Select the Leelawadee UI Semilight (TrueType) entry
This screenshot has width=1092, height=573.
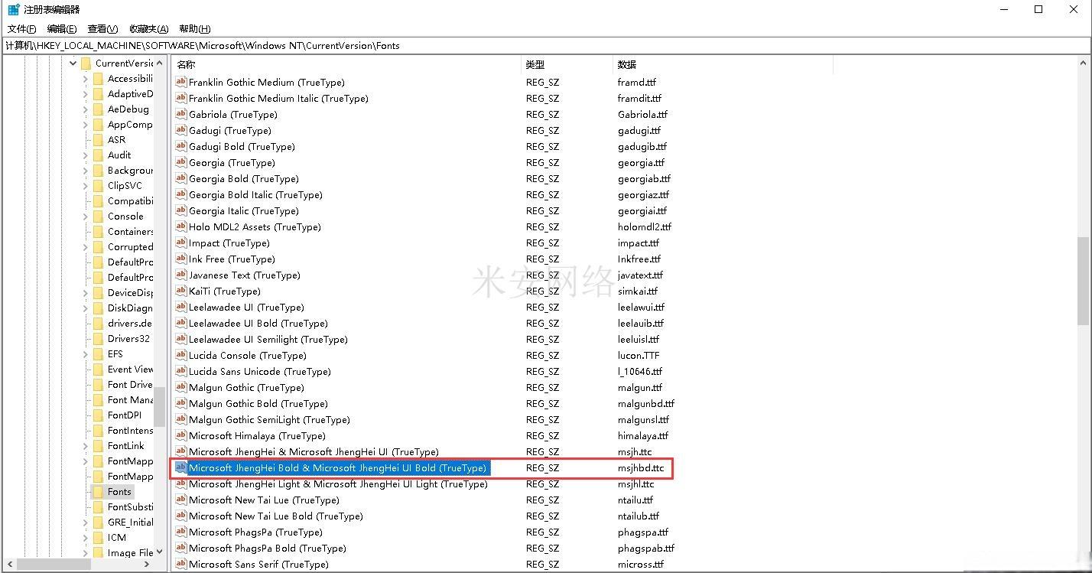tap(268, 339)
